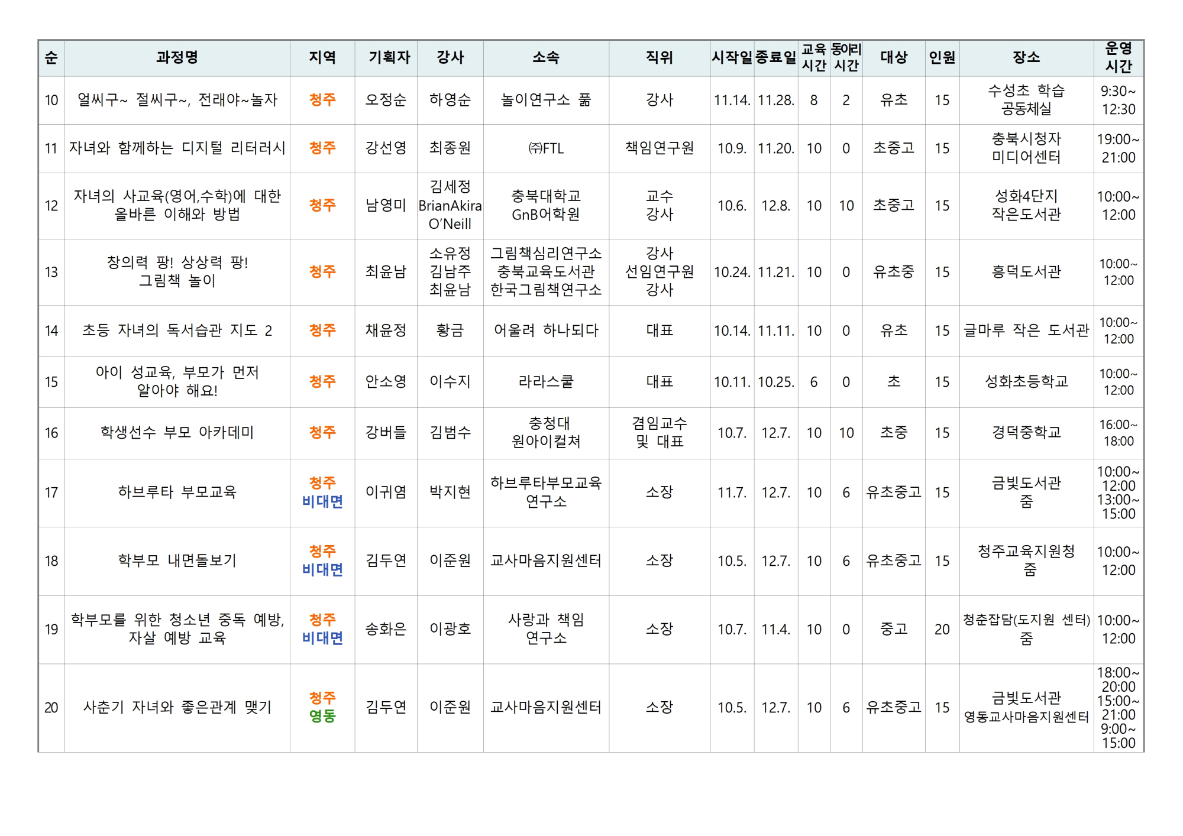Click instructor name 하영순
The height and width of the screenshot is (836, 1183).
pyautogui.click(x=450, y=100)
